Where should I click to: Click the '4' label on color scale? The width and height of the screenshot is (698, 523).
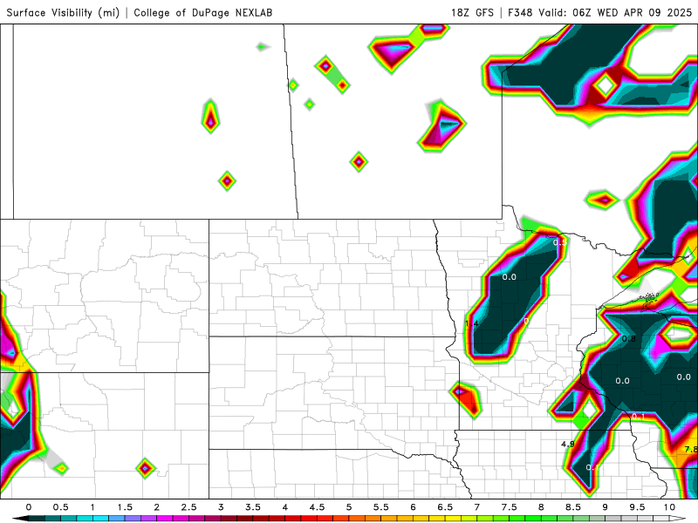(285, 507)
